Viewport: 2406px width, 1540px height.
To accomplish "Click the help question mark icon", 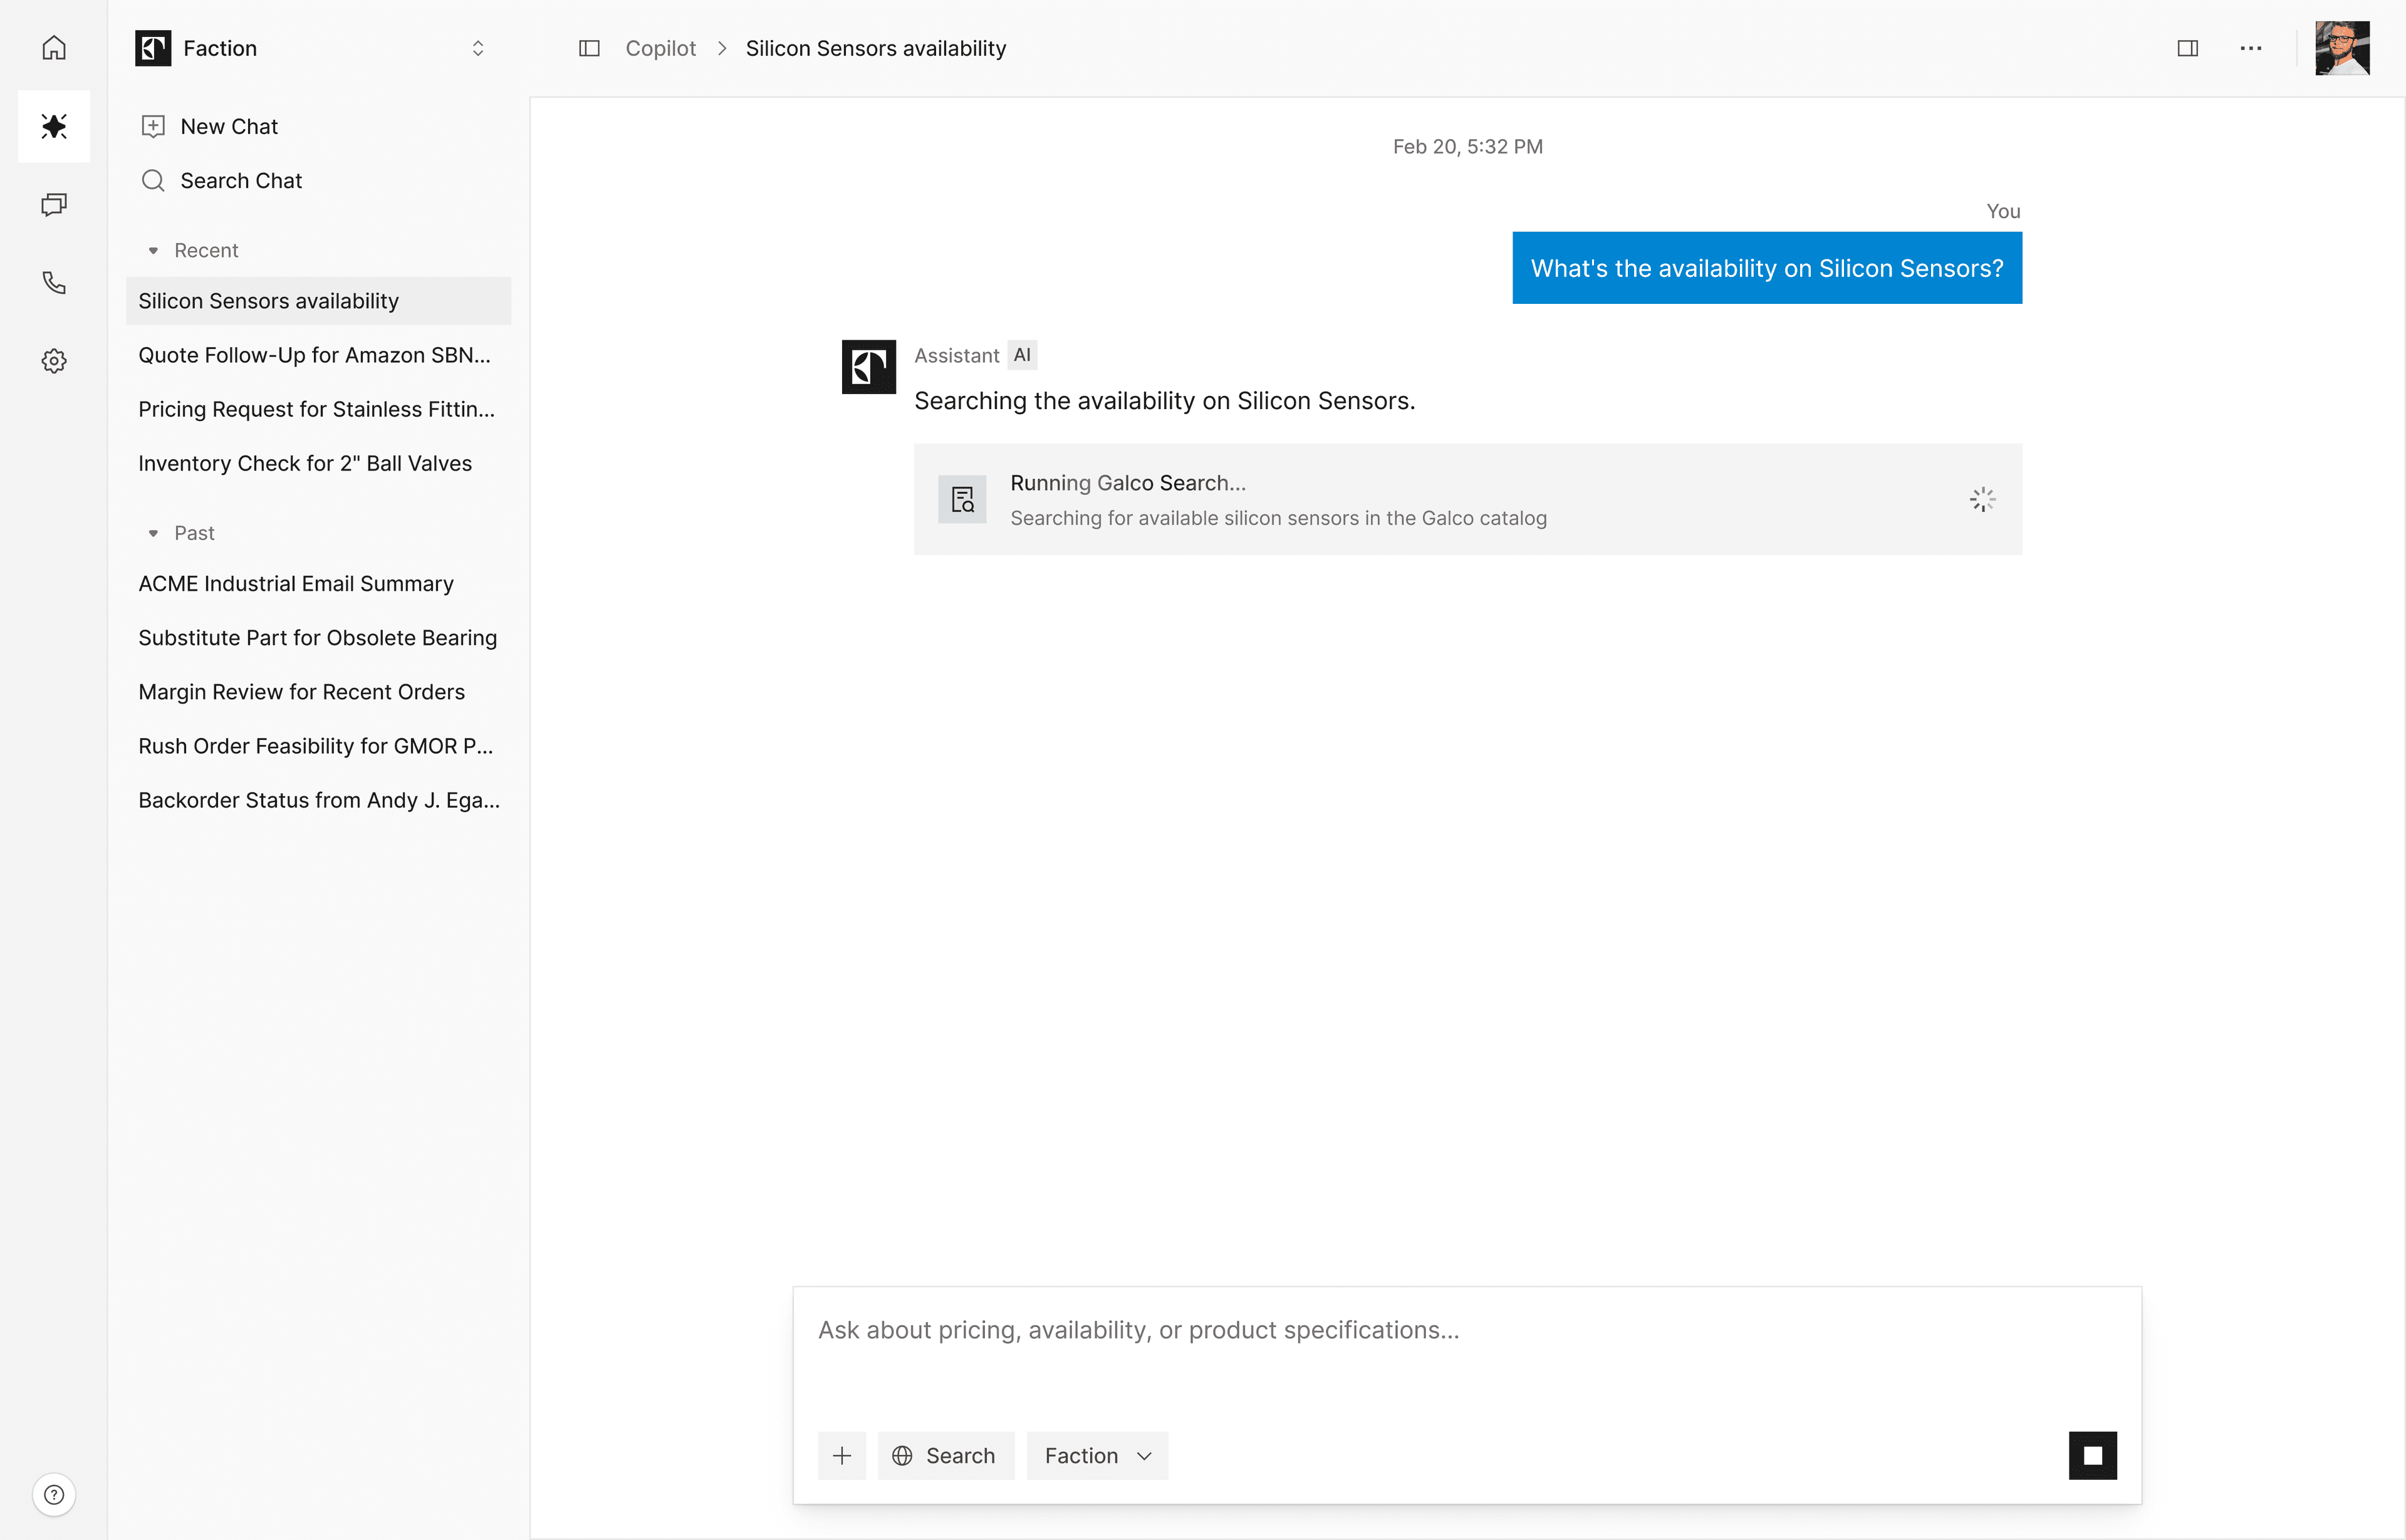I will coord(54,1494).
